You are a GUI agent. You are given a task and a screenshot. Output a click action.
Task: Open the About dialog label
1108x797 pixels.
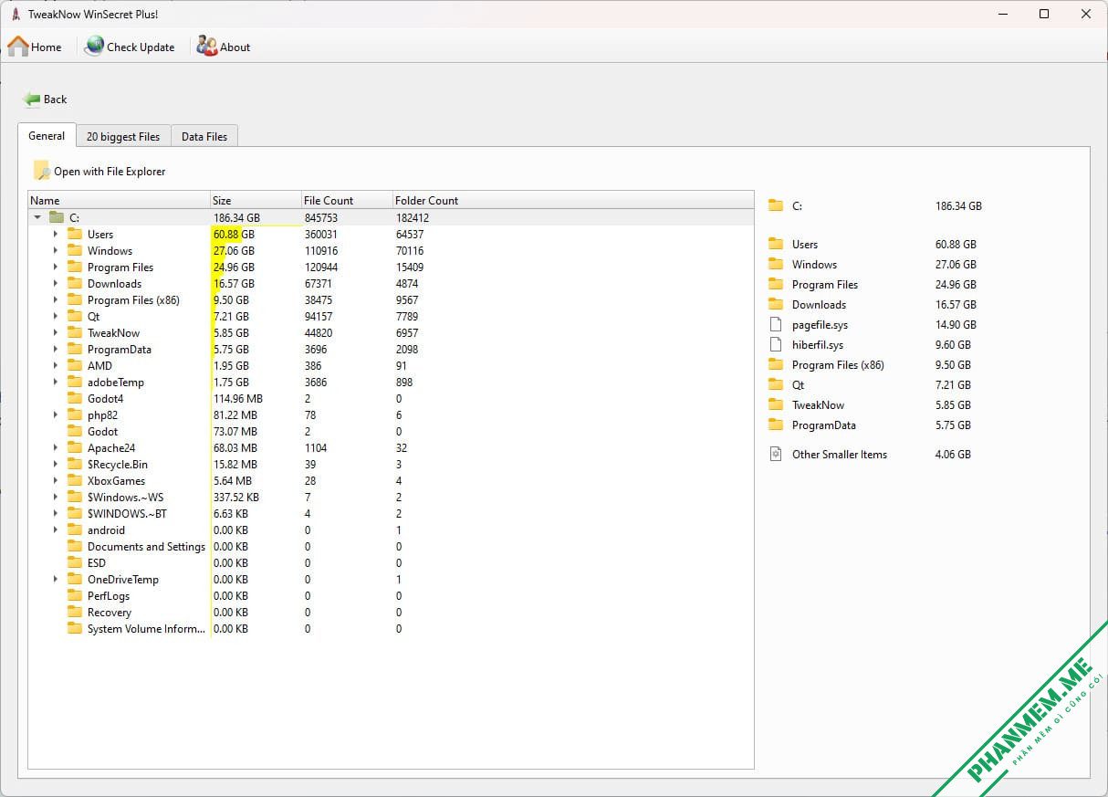pos(235,47)
